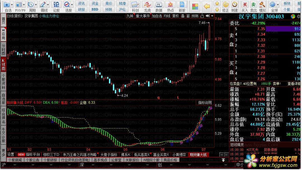
Task: Click the 07 month marker on the time axis
Action: click(204, 149)
